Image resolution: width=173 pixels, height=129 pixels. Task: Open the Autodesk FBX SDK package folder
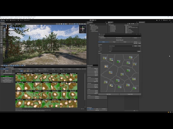pyautogui.click(x=132, y=27)
